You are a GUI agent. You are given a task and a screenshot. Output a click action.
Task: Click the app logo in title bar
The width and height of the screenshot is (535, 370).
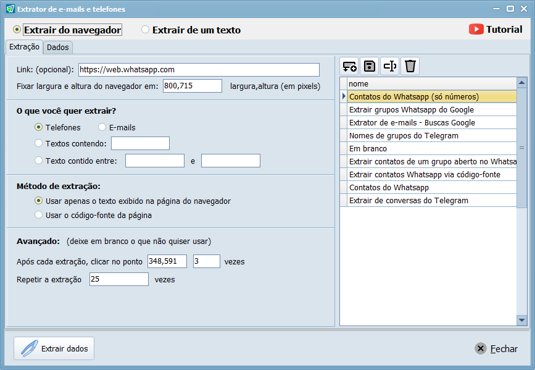point(10,9)
